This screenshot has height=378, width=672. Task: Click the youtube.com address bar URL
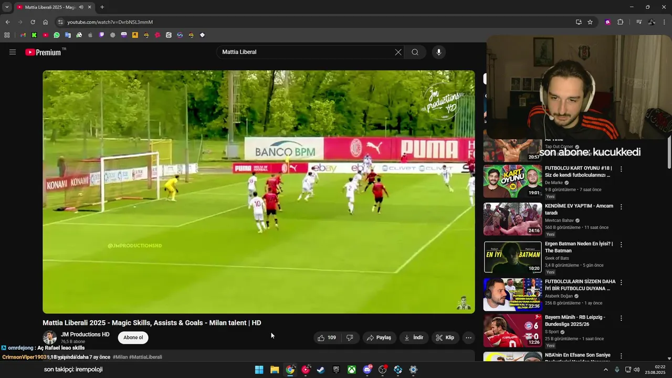[x=110, y=22]
